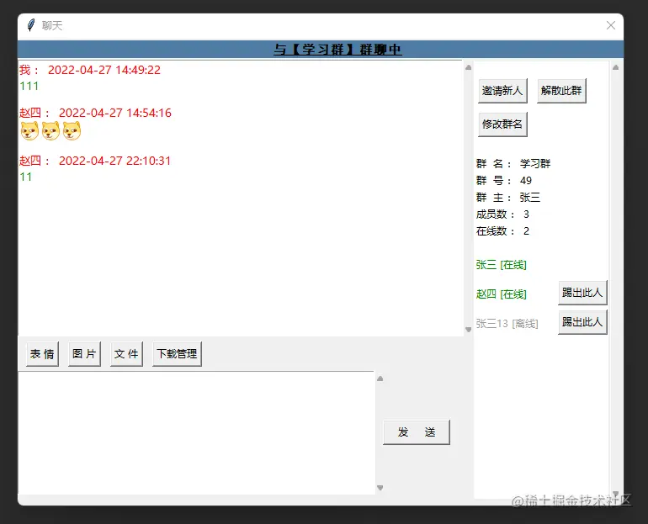648x524 pixels.
Task: Click the timestamp 2022-04-27 14:49:22
Action: 104,70
